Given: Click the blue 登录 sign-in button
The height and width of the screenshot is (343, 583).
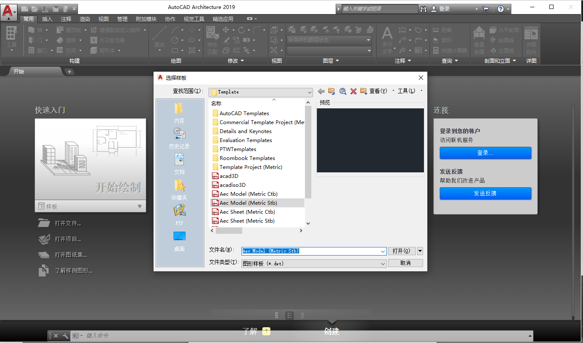Looking at the screenshot, I should pyautogui.click(x=485, y=153).
